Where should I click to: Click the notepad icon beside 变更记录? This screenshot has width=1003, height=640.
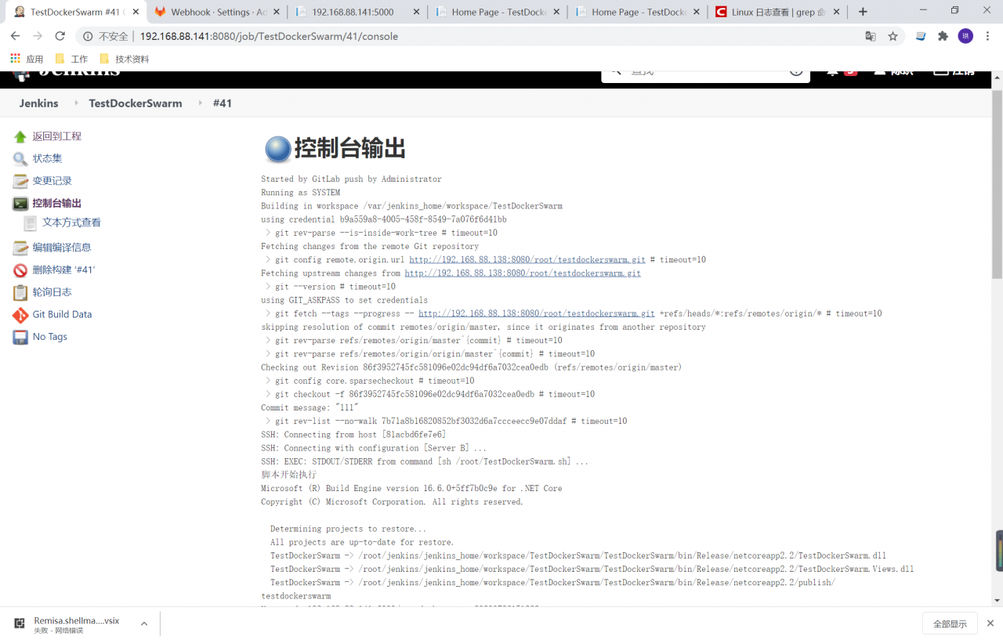tap(20, 181)
